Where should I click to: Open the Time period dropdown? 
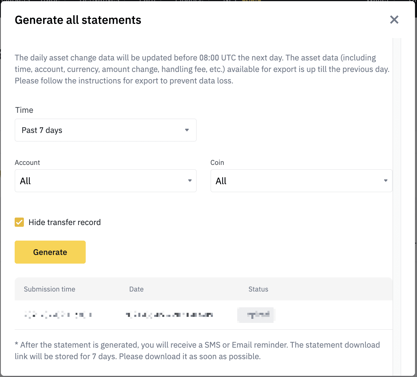coord(105,130)
